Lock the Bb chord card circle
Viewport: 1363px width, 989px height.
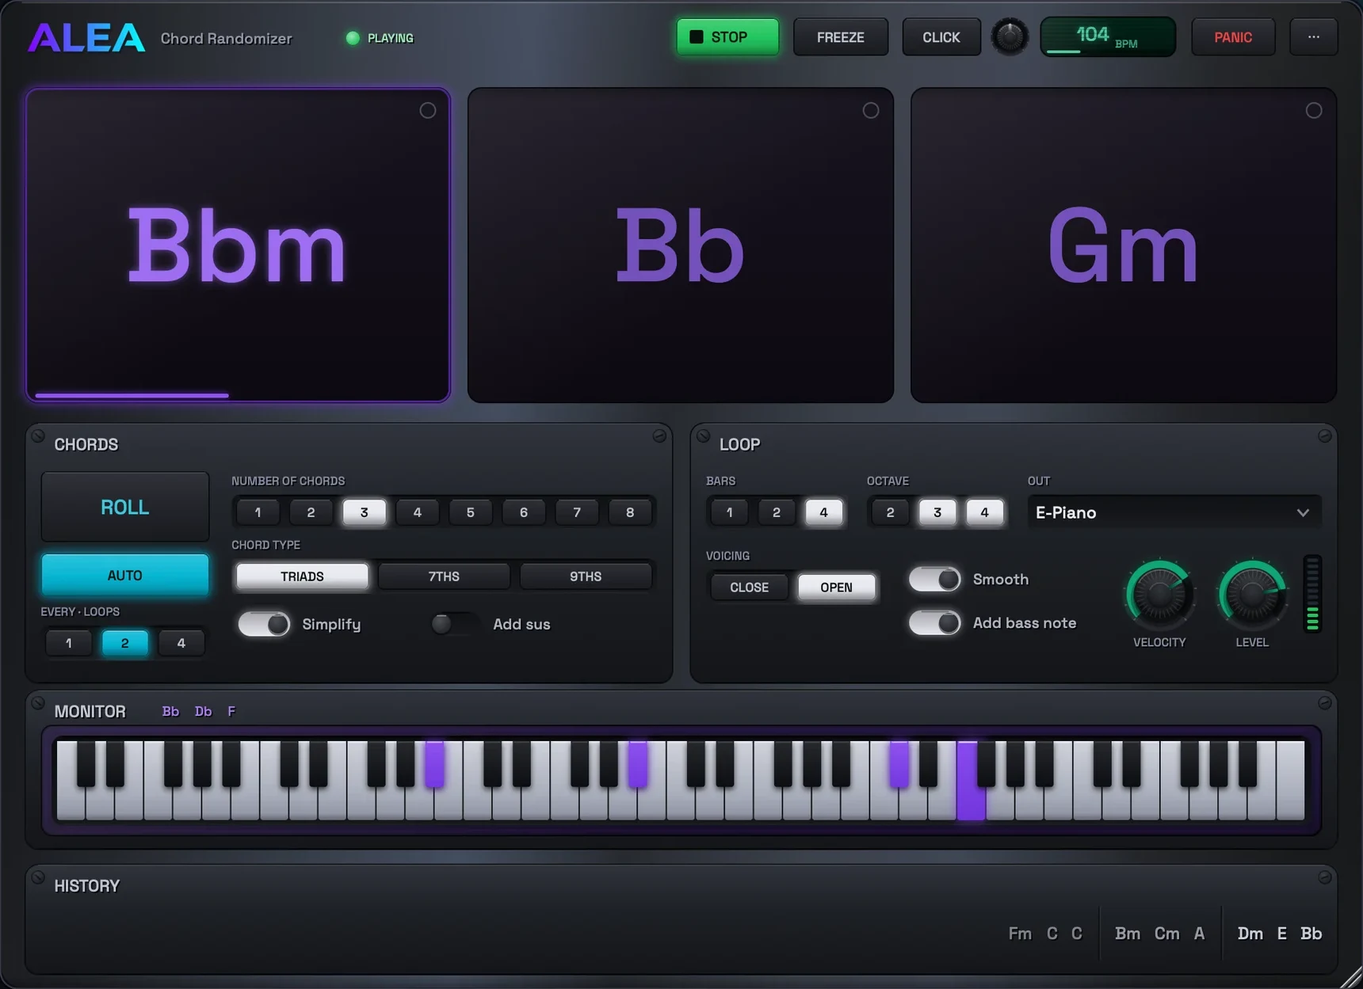point(871,111)
